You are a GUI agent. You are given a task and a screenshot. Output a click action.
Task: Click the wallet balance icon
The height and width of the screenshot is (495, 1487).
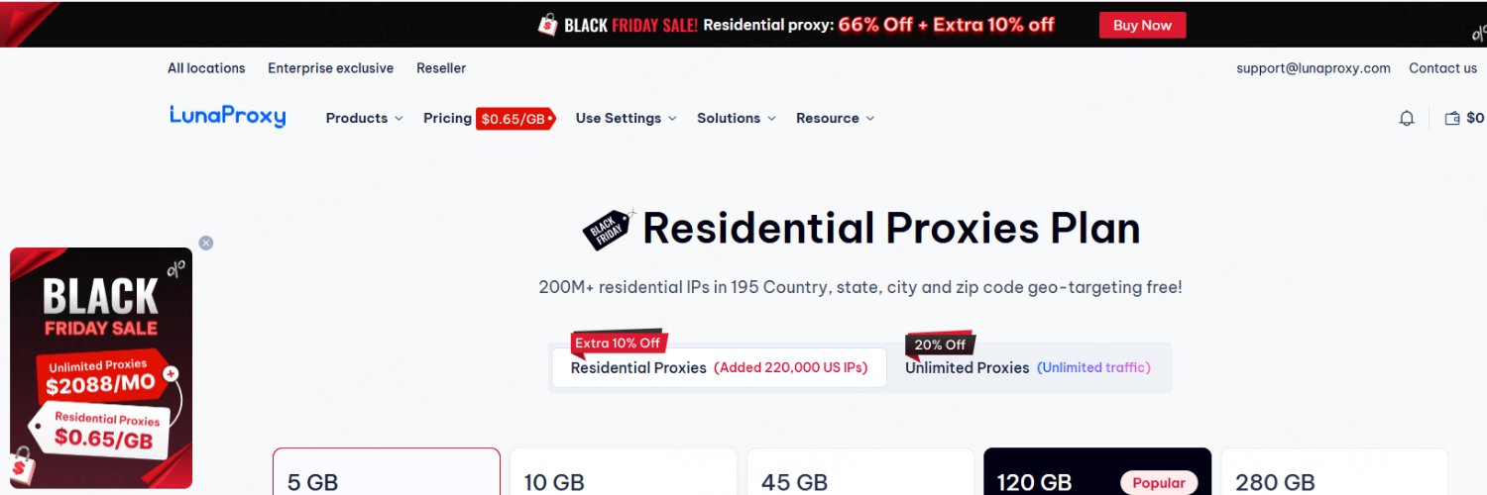point(1452,119)
